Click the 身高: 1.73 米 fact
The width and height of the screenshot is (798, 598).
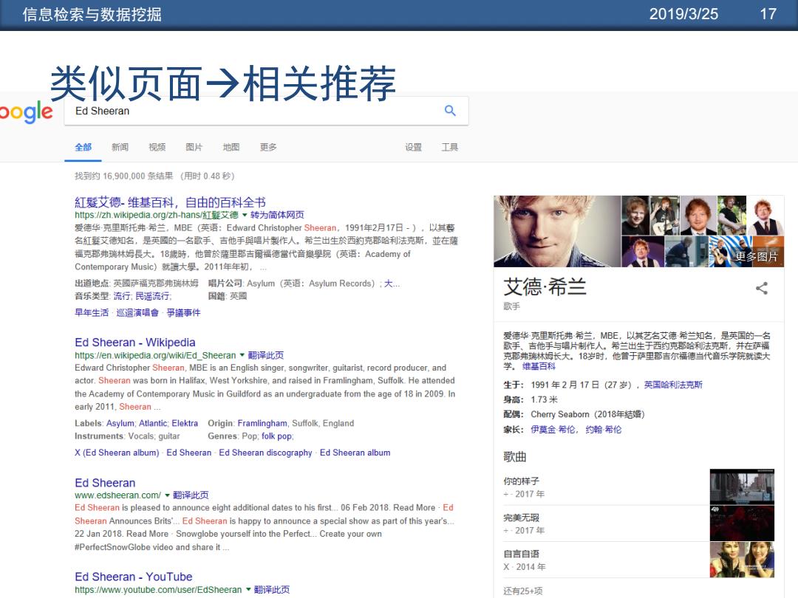(x=531, y=399)
